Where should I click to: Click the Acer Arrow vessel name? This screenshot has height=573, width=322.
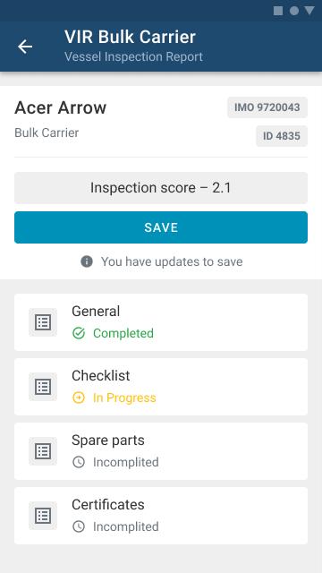(x=60, y=107)
